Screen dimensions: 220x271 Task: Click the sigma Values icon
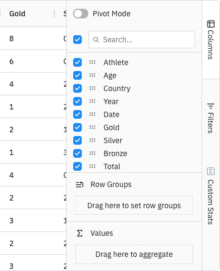click(x=80, y=233)
